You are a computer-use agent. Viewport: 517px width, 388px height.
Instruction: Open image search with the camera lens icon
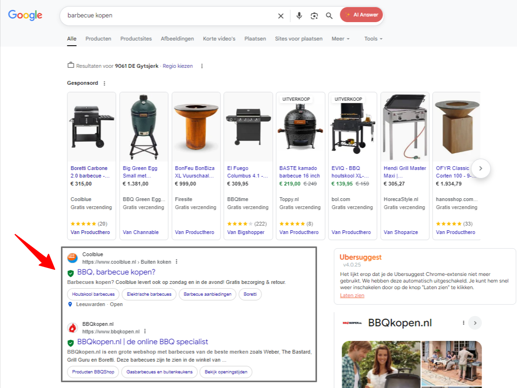(x=314, y=16)
